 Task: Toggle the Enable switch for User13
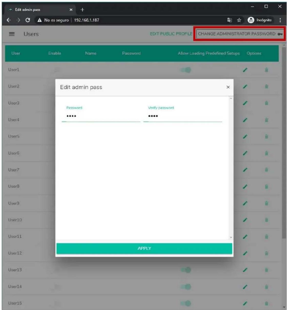57,270
